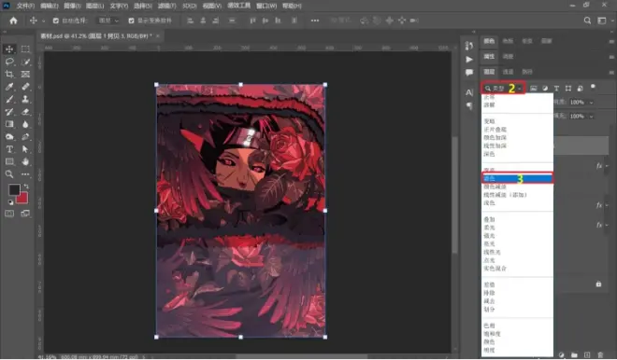Image resolution: width=617 pixels, height=360 pixels.
Task: Toggle Quick Mask mode
Action: [x=9, y=214]
